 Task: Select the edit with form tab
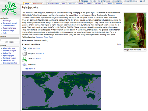coord(53,3)
